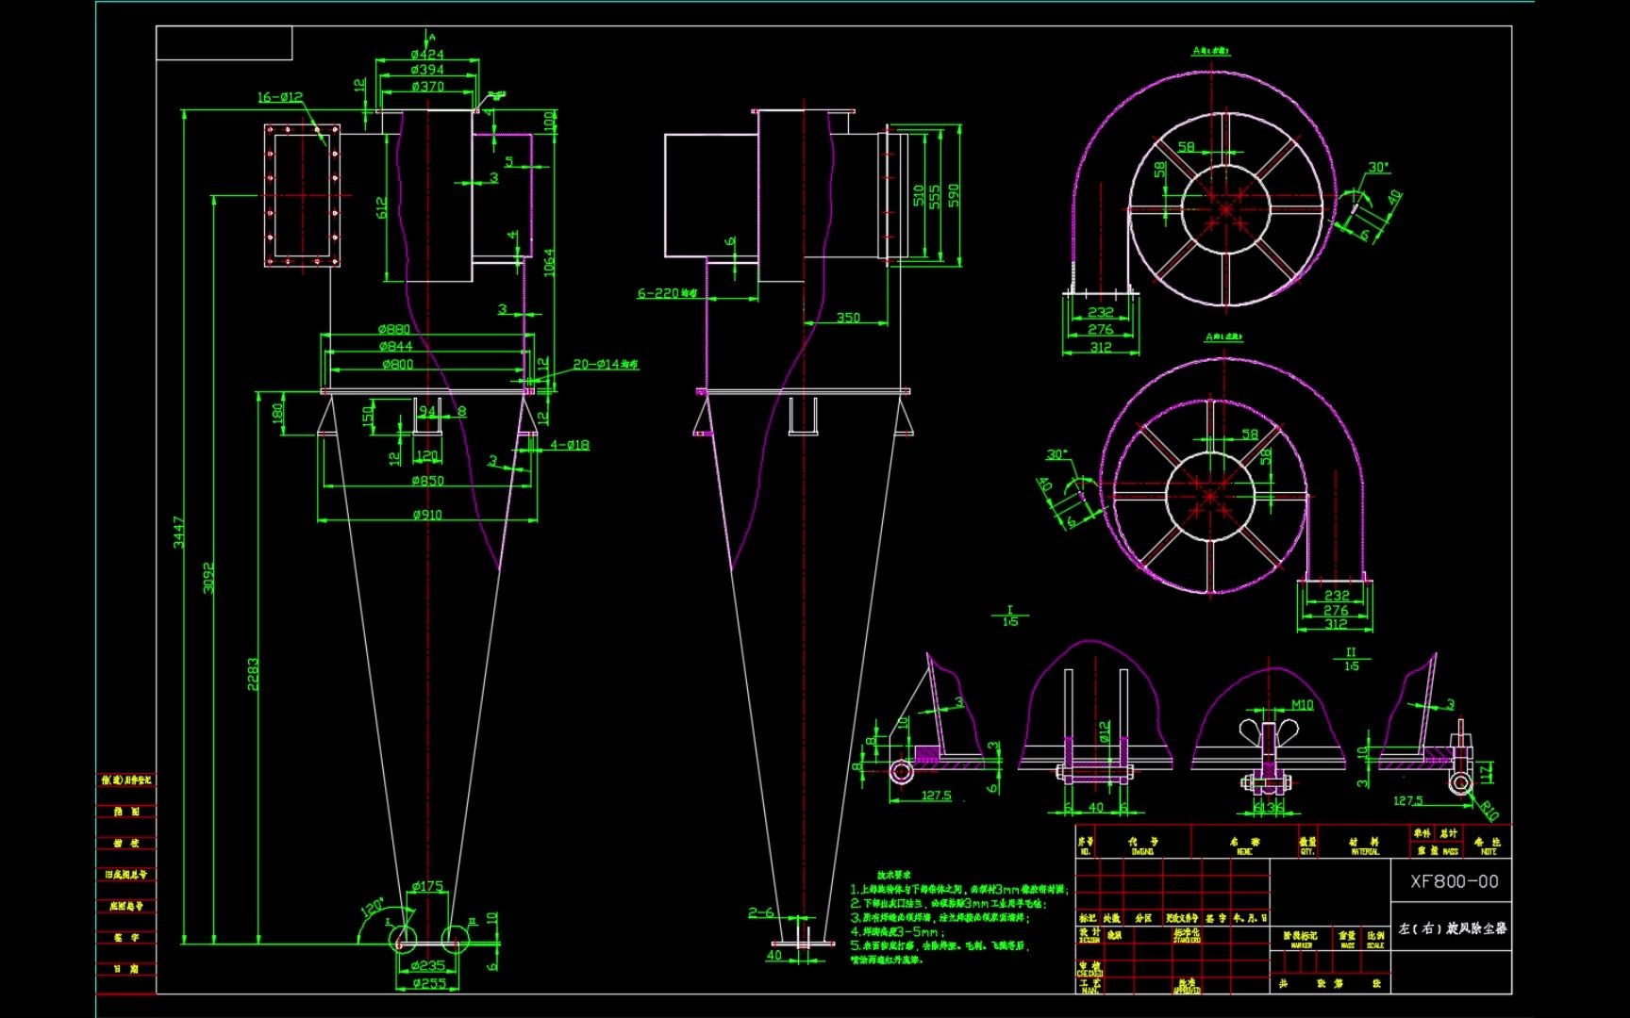Click the ø175 outlet dimension
1630x1018 pixels.
[427, 886]
